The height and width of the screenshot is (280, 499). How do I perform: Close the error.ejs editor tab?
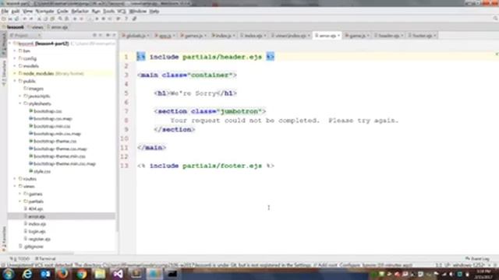(x=338, y=36)
